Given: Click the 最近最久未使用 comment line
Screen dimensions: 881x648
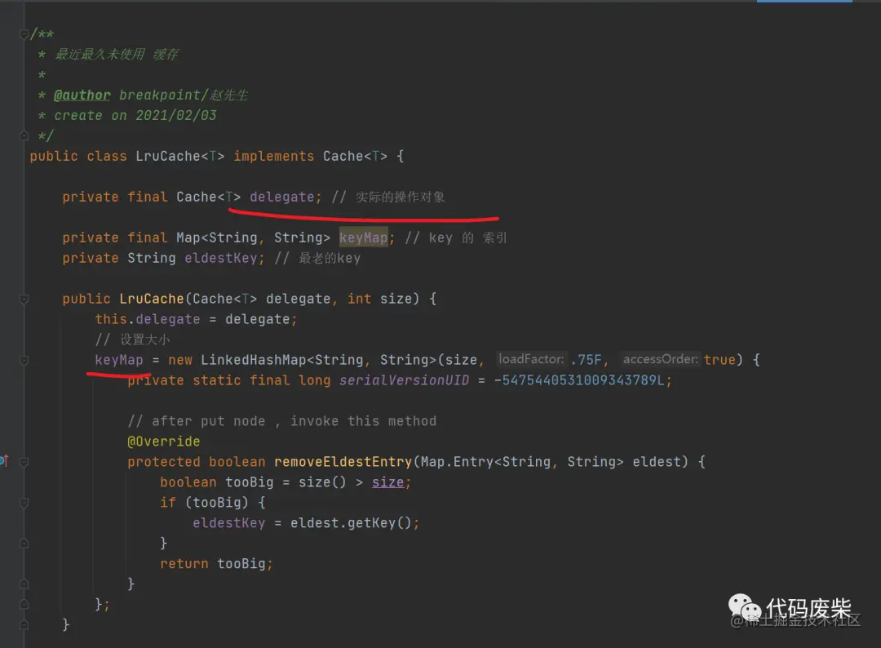Looking at the screenshot, I should pyautogui.click(x=117, y=54).
